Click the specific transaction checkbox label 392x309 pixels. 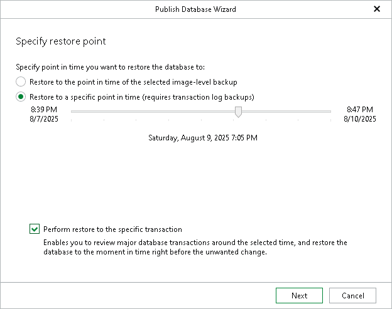(112, 229)
